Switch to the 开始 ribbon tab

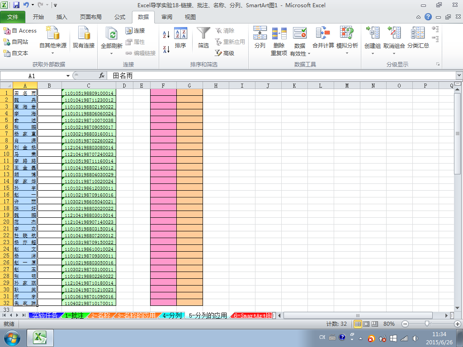(38, 17)
